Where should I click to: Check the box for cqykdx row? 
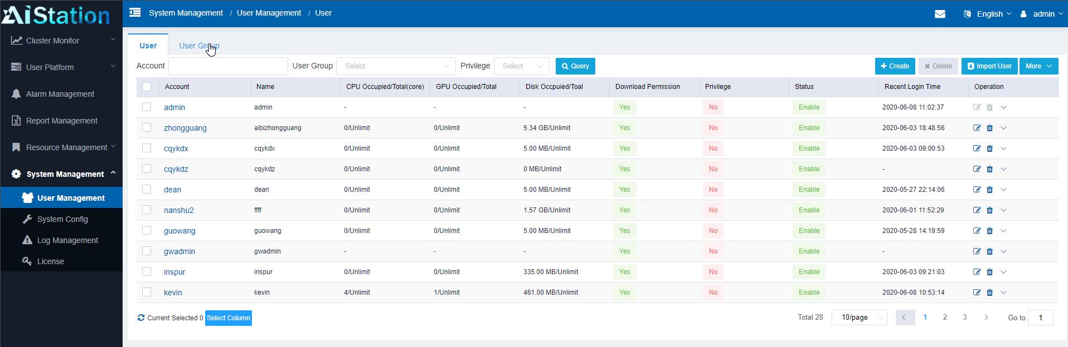point(147,148)
